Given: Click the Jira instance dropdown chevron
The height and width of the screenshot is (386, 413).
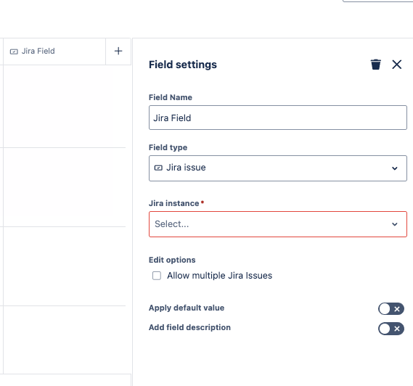Looking at the screenshot, I should (x=394, y=224).
